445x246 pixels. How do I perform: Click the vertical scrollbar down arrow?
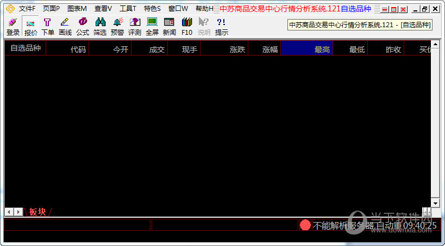coord(435,203)
